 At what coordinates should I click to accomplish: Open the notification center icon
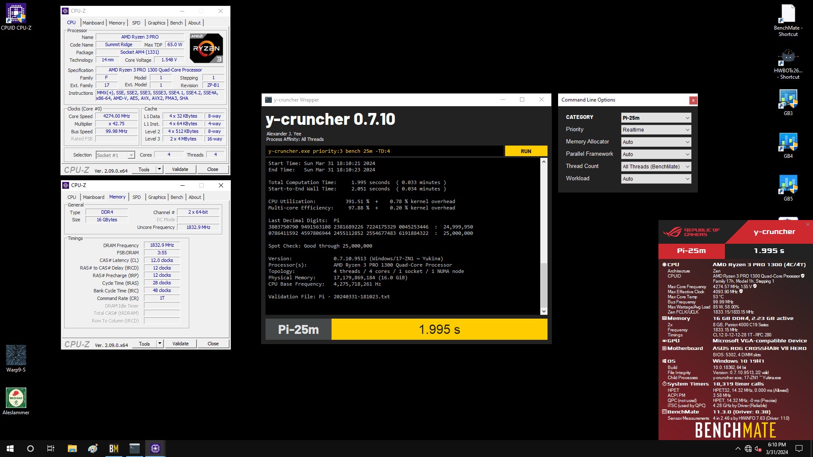coord(799,449)
